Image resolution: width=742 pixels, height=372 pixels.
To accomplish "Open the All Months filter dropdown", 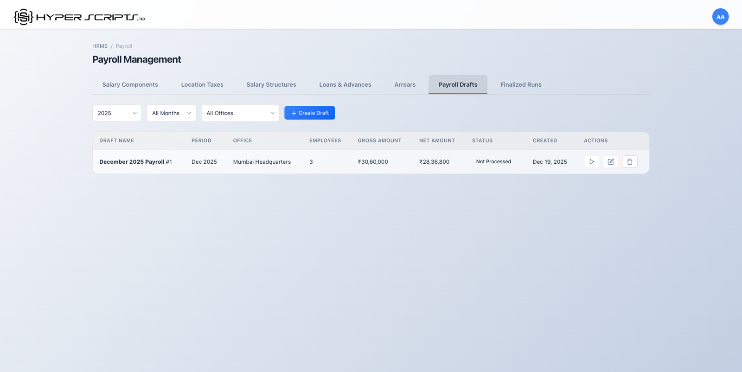I will pos(171,113).
